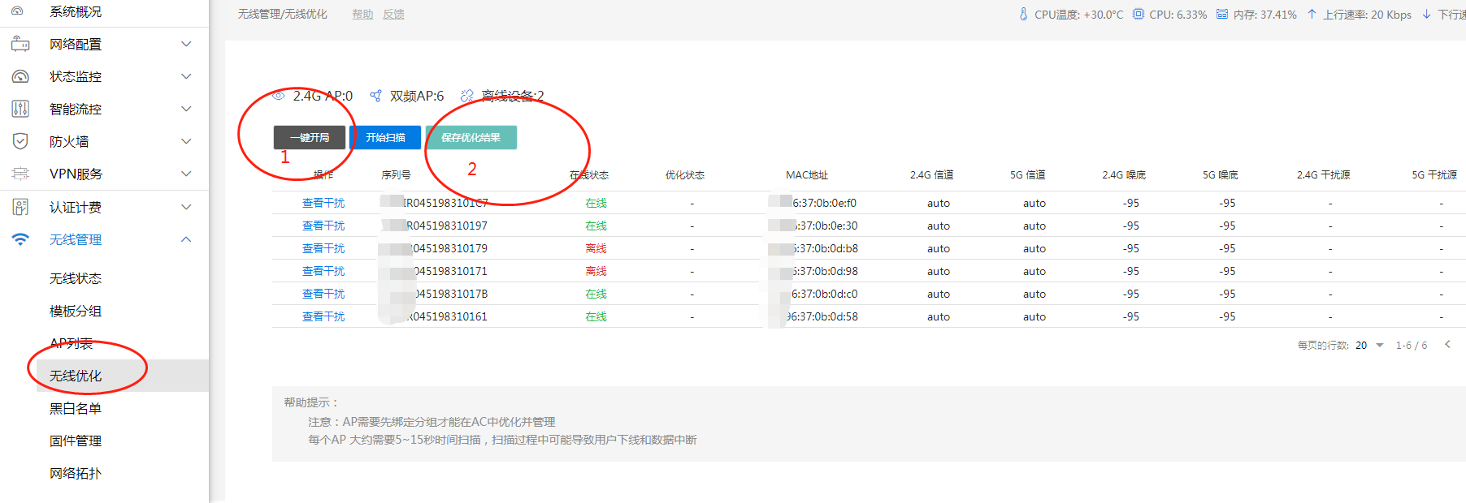1466x503 pixels.
Task: Collapse the 无线管理 menu chevron
Action: (186, 239)
